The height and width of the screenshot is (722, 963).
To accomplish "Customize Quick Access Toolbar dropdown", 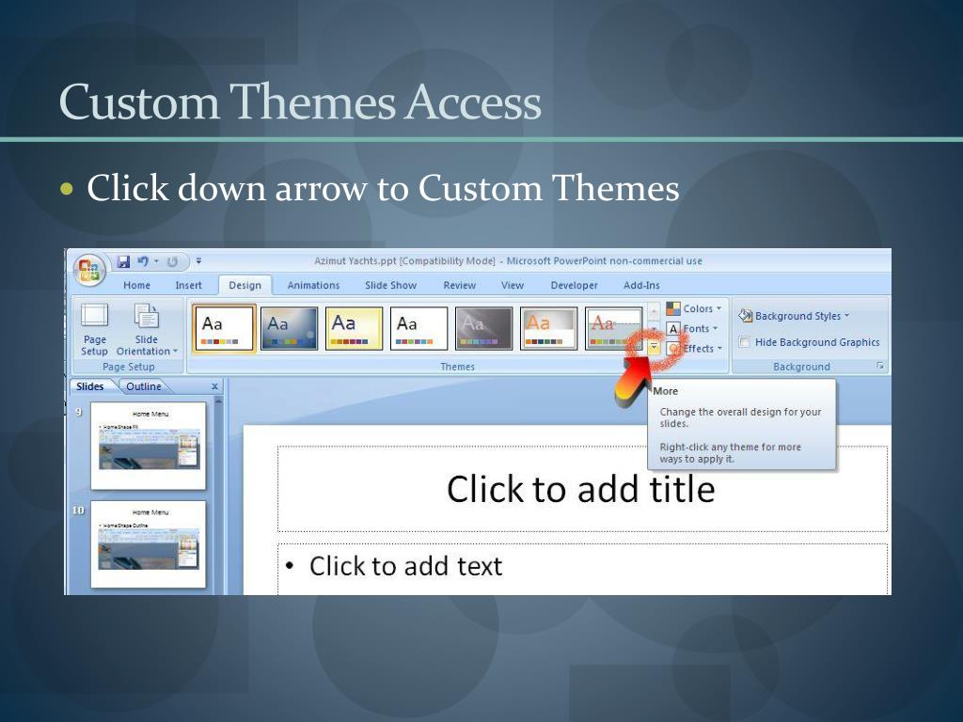I will (199, 261).
